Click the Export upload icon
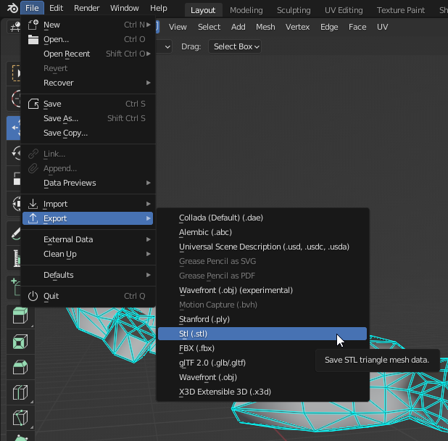Image resolution: width=448 pixels, height=441 pixels. [x=33, y=218]
